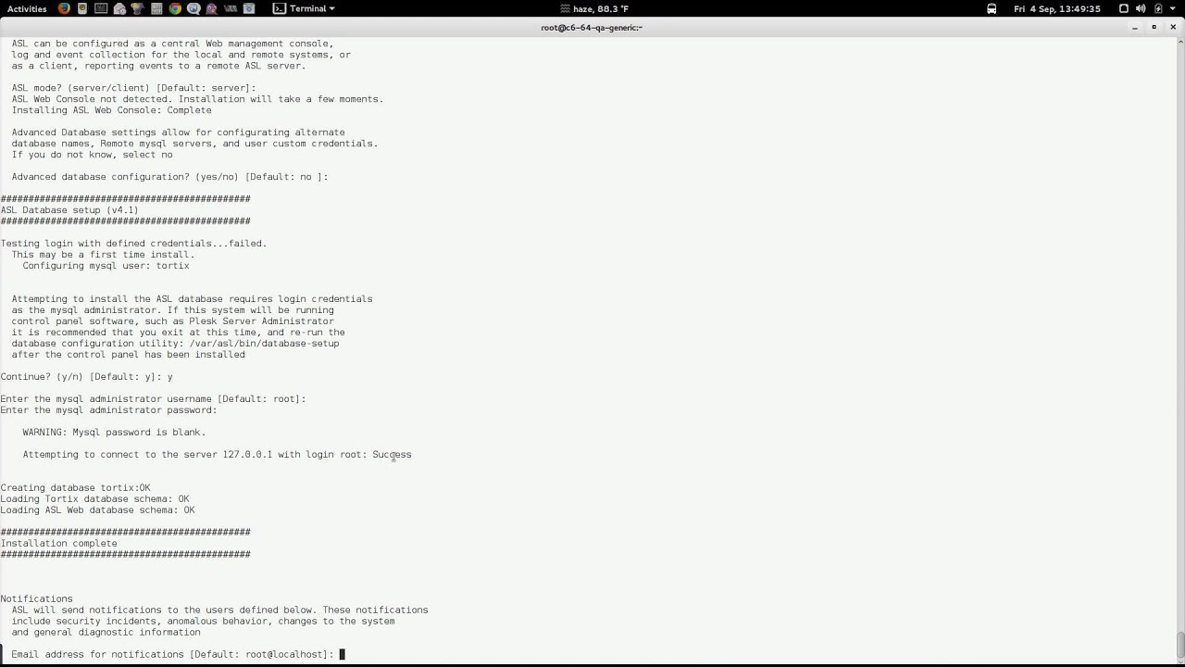Screen dimensions: 1185x667
Task: Click the trophy-shaped icon in top bar
Action: (138, 8)
